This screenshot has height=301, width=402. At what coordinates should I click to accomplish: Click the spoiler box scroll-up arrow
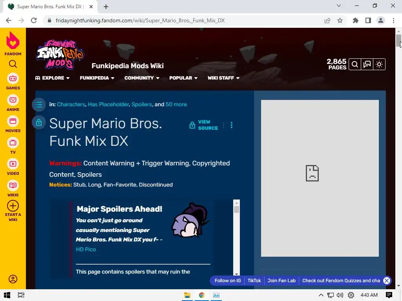236,203
